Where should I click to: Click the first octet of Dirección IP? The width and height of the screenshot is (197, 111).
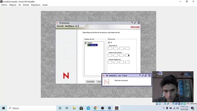tap(110, 48)
